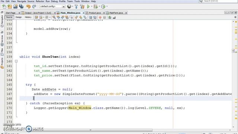This screenshot has height=134, width=238.
Task: Toggle Rectangular Selection icon
Action: click(x=71, y=17)
